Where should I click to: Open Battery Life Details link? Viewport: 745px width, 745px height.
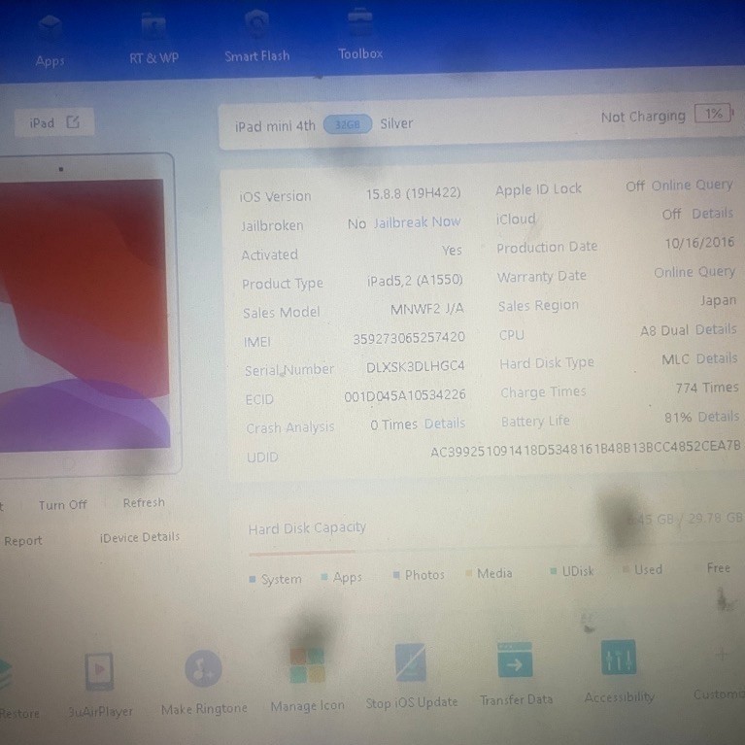pos(719,417)
